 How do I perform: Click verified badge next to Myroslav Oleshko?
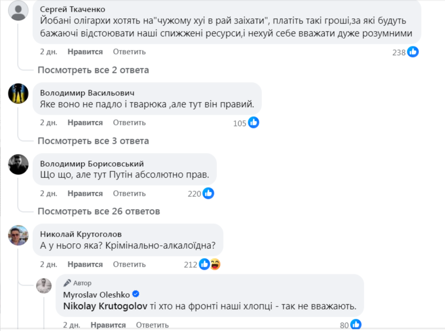click(x=136, y=294)
